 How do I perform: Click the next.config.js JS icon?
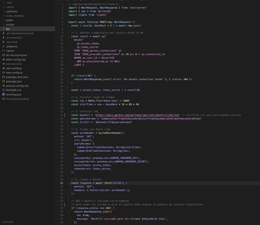[x=3, y=68]
